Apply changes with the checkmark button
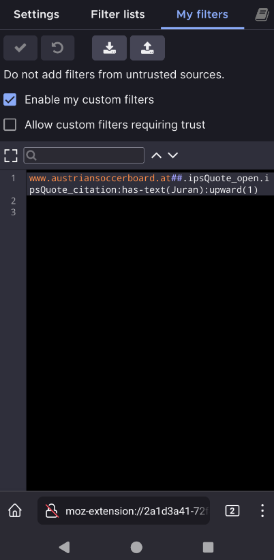 tap(20, 48)
